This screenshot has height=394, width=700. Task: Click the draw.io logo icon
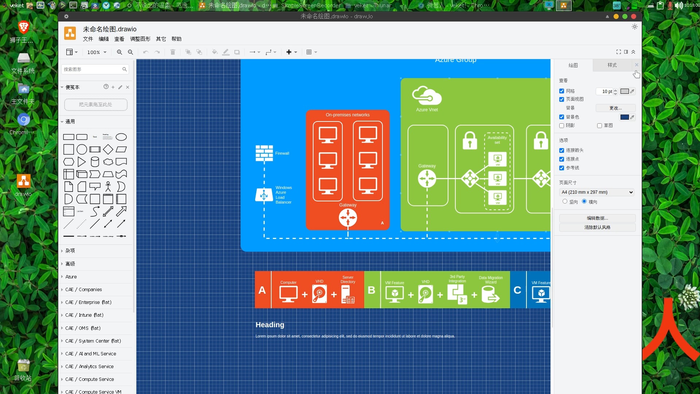click(70, 33)
